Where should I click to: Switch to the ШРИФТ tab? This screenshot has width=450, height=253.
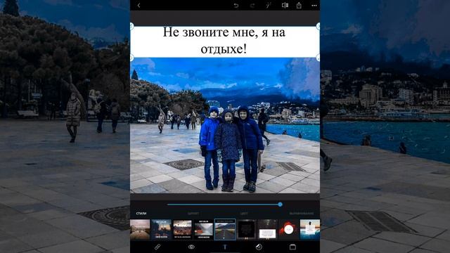click(193, 214)
